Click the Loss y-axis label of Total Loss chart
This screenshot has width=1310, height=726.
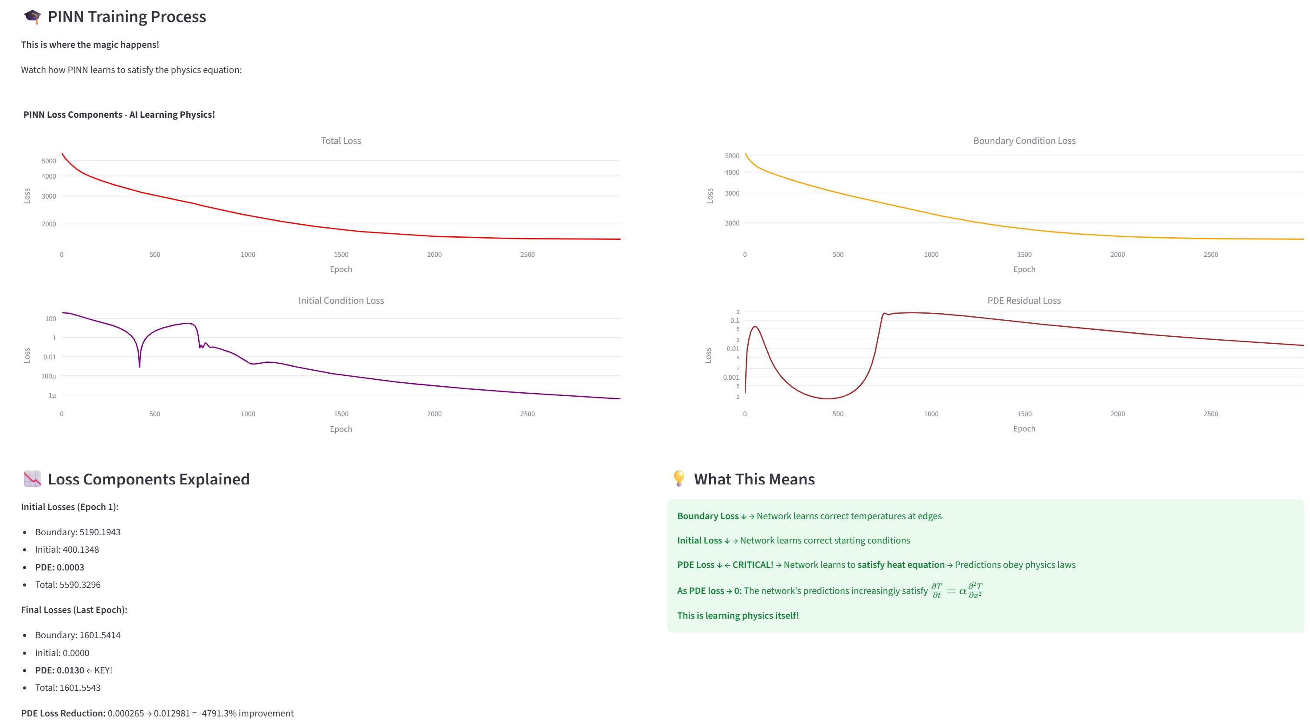coord(27,196)
